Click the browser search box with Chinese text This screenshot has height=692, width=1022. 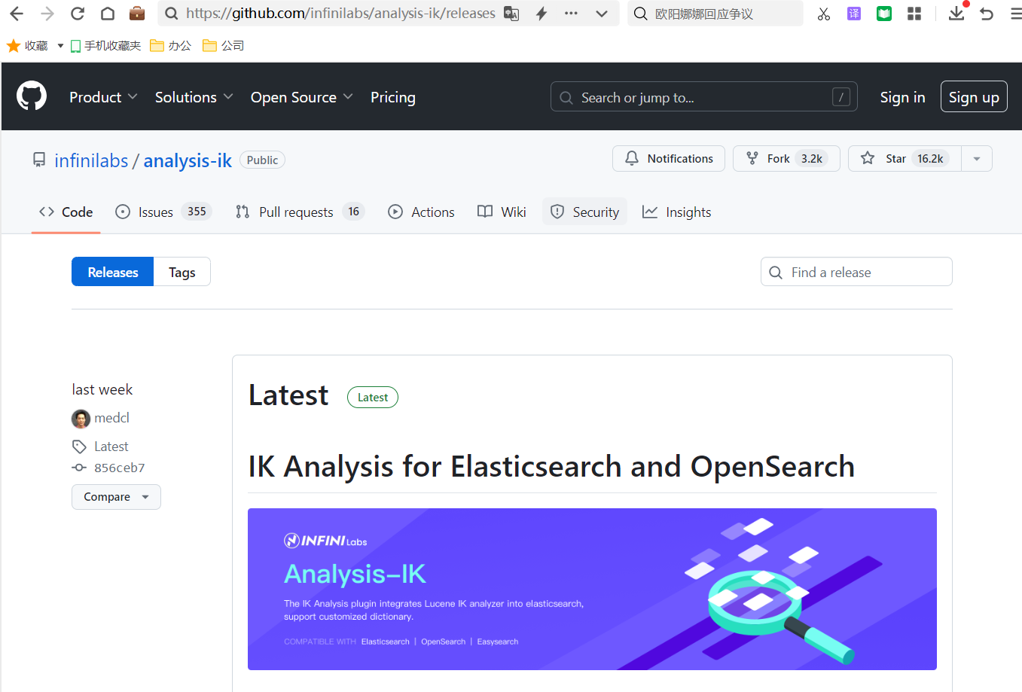(x=715, y=14)
